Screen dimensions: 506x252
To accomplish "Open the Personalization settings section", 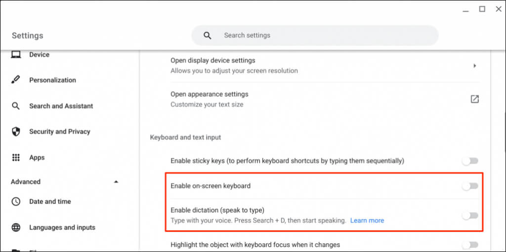I will point(52,80).
